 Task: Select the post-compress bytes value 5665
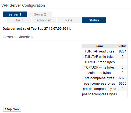[122, 84]
